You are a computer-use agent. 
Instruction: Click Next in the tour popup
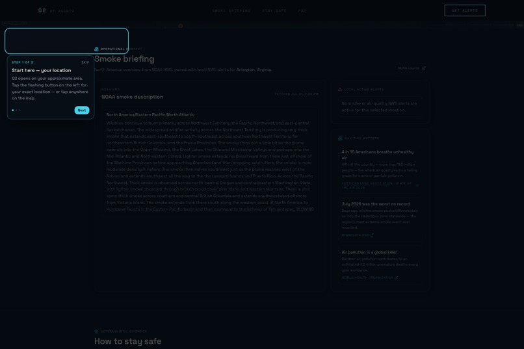(81, 110)
